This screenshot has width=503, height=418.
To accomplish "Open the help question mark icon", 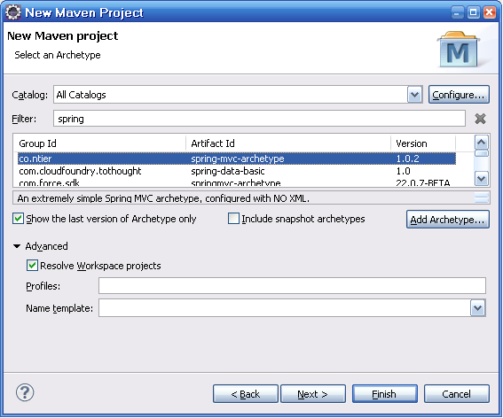I will [25, 392].
